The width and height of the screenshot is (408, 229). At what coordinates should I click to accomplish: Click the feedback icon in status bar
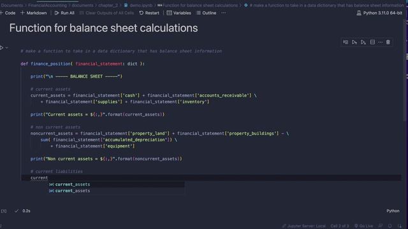(381, 226)
